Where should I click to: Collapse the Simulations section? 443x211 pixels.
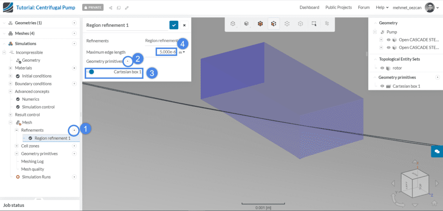(4, 44)
